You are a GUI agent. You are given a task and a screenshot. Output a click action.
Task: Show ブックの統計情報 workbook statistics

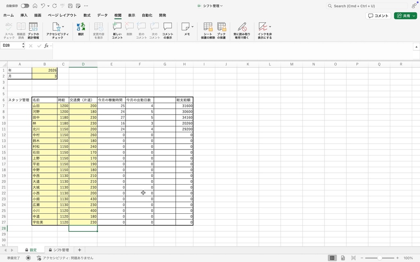pyautogui.click(x=33, y=30)
